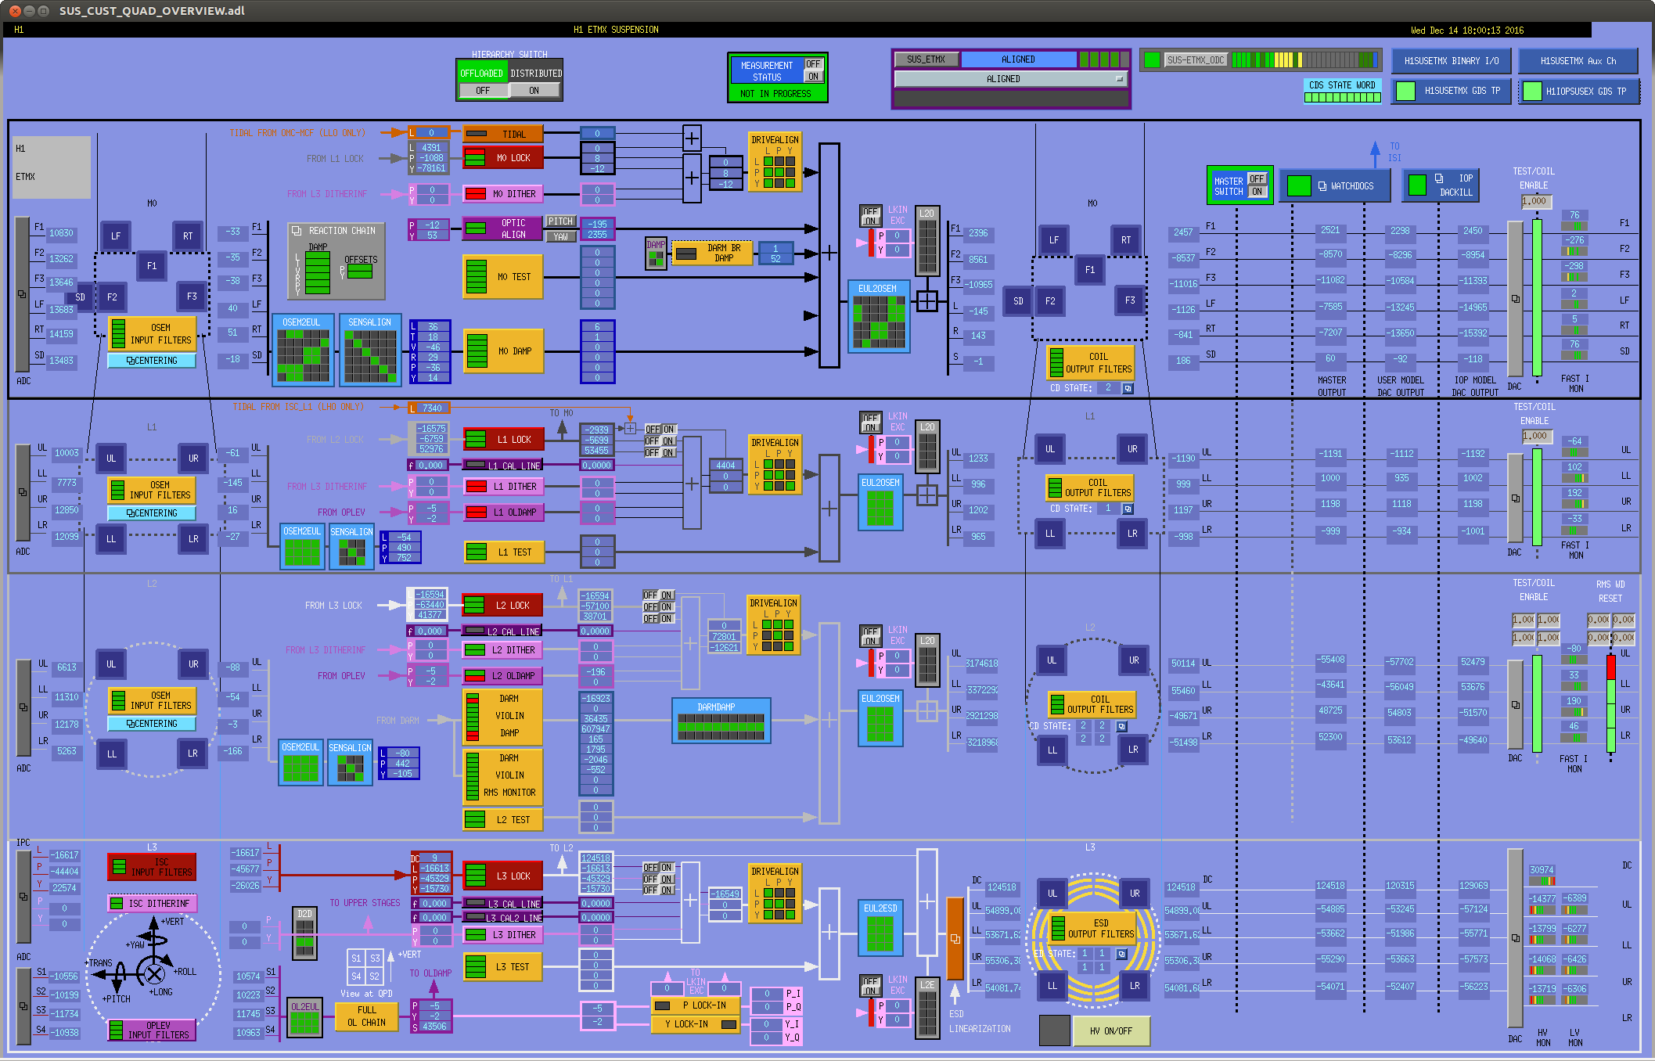Screen dimensions: 1655x1061
Task: Click the M0 green DAC level bar
Action: pos(1537,298)
